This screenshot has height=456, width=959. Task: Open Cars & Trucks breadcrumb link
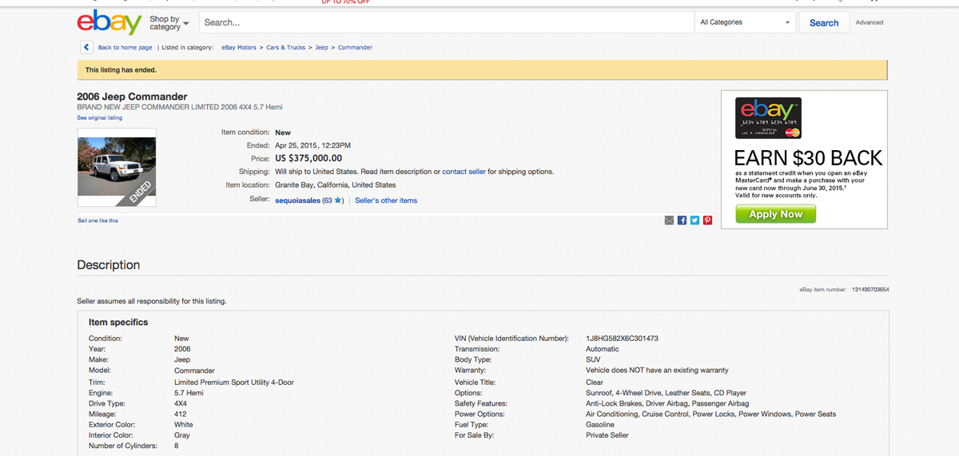click(286, 47)
